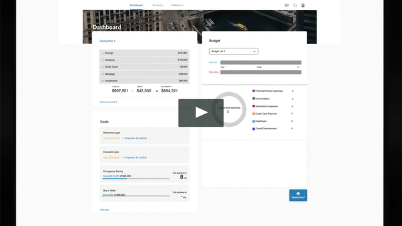
Task: Expand the Checking account row
Action: pyautogui.click(x=144, y=60)
